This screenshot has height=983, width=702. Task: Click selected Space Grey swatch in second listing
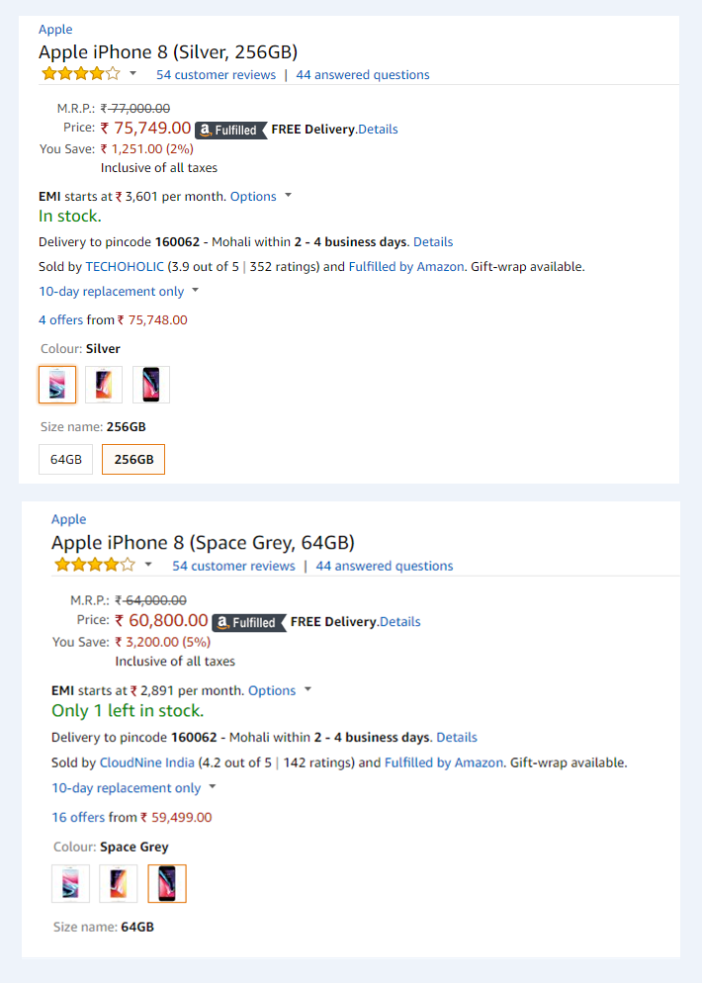click(167, 883)
